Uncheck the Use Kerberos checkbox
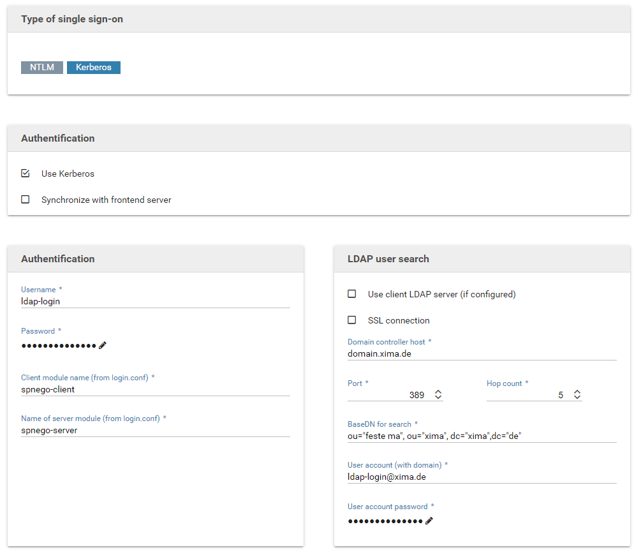Image resolution: width=641 pixels, height=557 pixels. click(x=26, y=174)
